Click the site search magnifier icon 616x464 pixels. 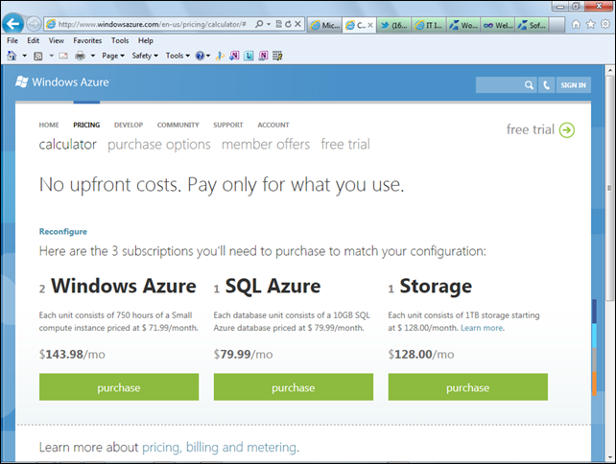528,85
